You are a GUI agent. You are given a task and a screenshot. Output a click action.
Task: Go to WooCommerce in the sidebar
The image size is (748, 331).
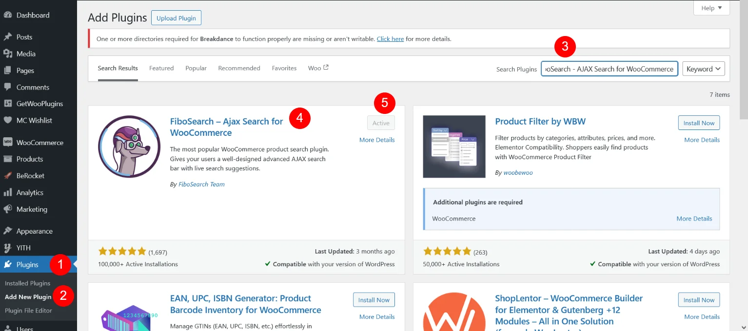point(40,143)
